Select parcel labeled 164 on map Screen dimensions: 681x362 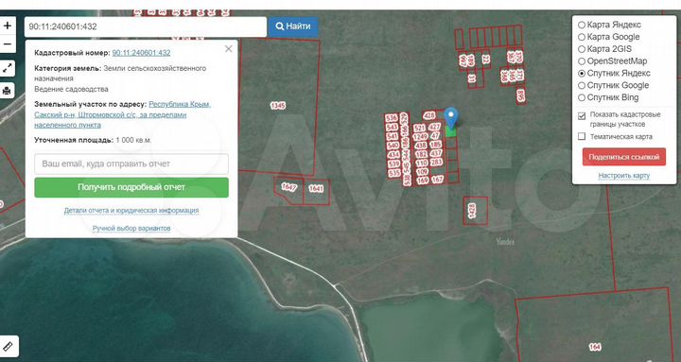coord(595,347)
